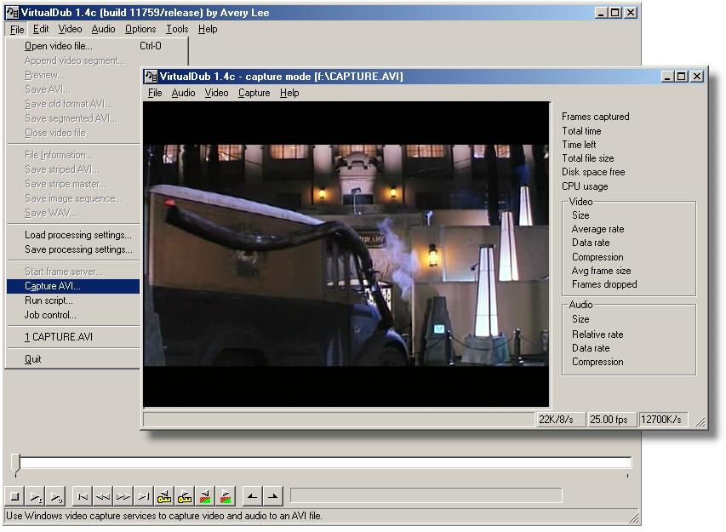
Task: Open the Tools menu
Action: pos(177,29)
